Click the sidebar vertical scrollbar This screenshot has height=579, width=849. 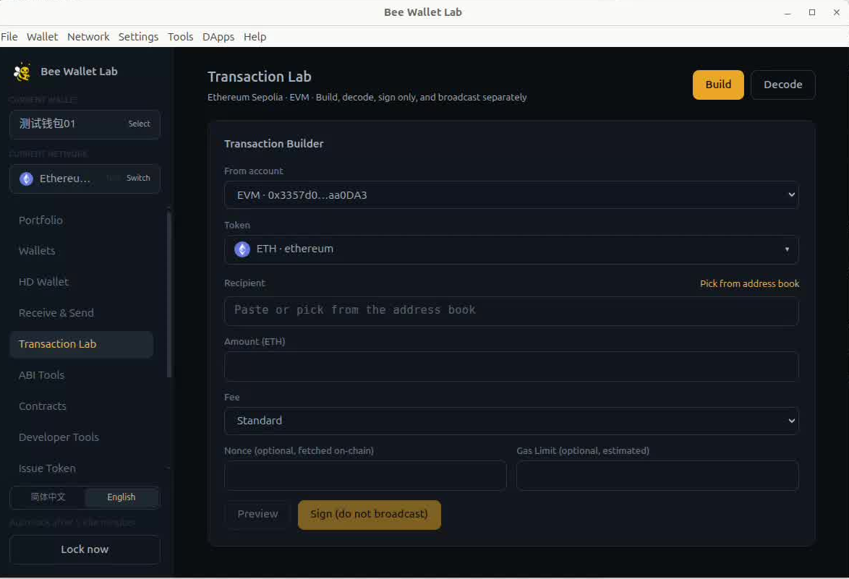169,295
